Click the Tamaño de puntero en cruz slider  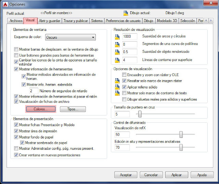(140, 114)
